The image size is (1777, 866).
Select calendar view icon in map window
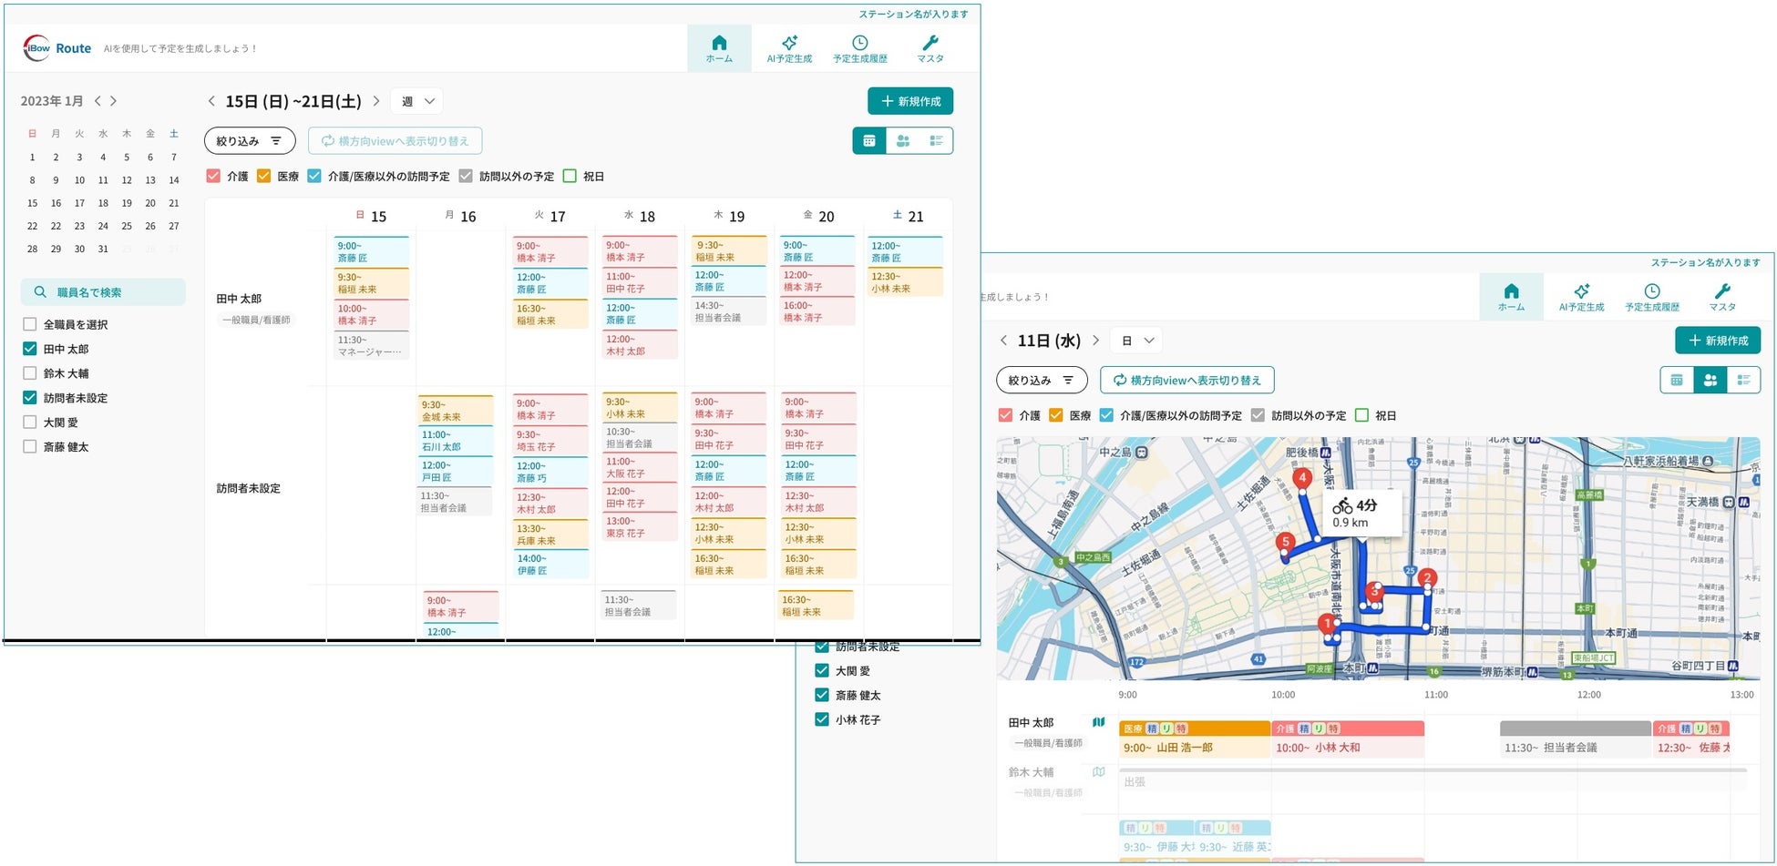(1677, 381)
